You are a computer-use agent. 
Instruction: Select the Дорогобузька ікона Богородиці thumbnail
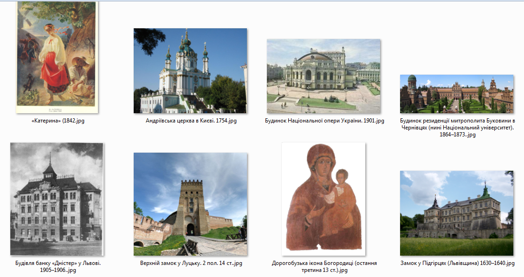click(323, 199)
